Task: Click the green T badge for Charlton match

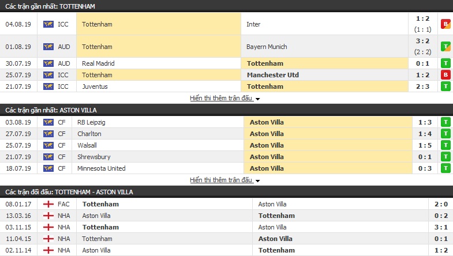Action: point(445,134)
